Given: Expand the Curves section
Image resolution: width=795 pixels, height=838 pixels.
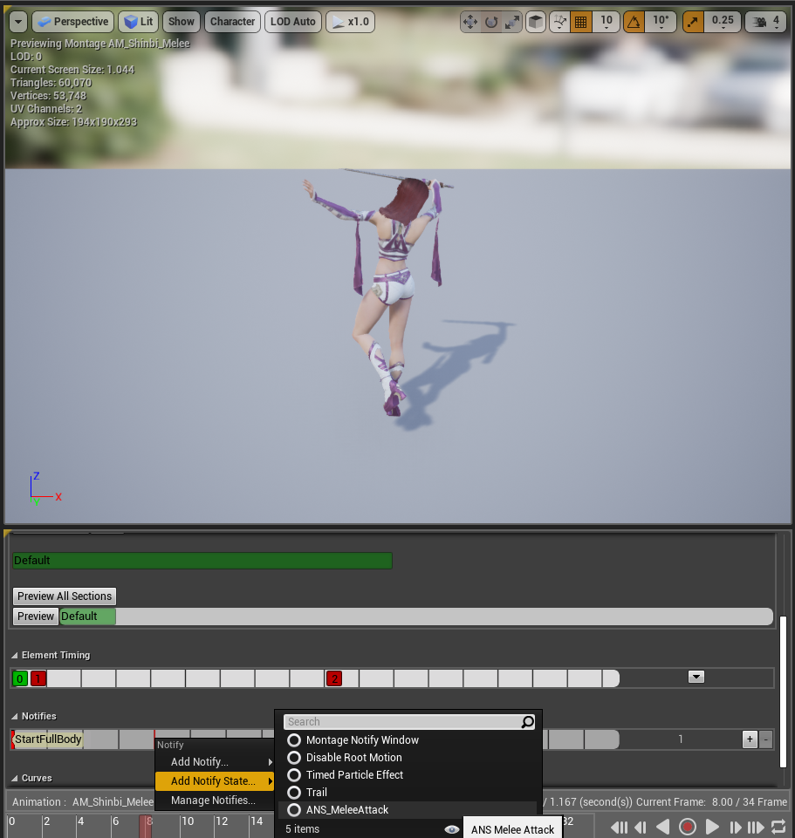Looking at the screenshot, I should point(15,778).
